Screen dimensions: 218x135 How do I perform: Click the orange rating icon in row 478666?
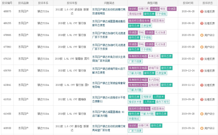202,35
